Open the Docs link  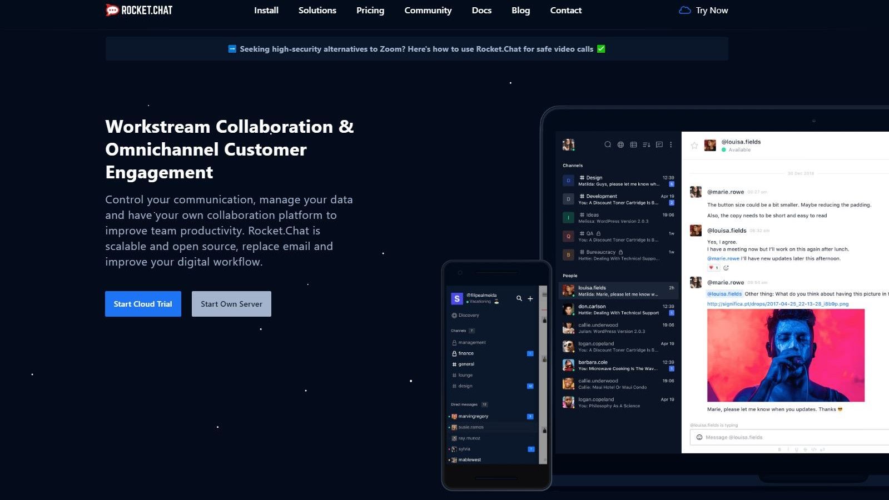coord(481,10)
